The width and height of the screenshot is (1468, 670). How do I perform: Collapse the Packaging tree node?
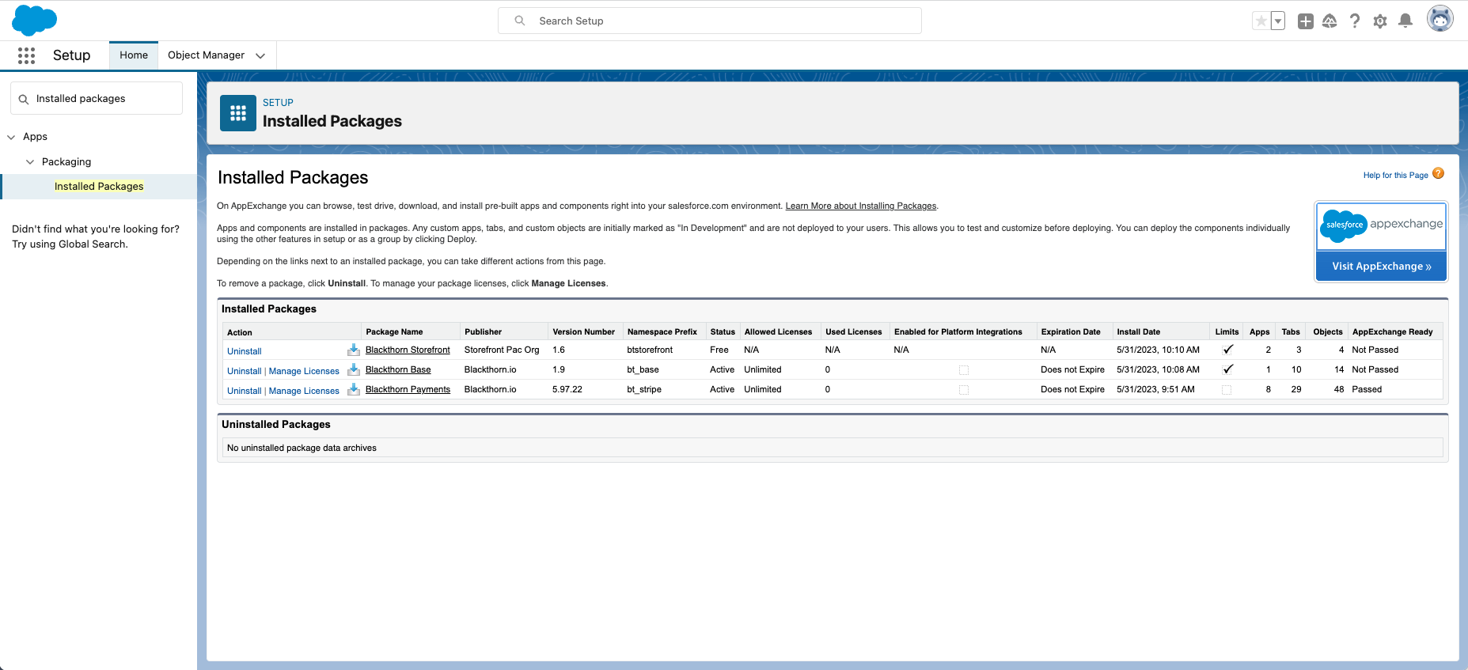coord(30,162)
